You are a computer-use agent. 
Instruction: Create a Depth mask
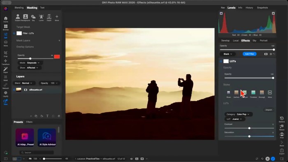(x=49, y=18)
